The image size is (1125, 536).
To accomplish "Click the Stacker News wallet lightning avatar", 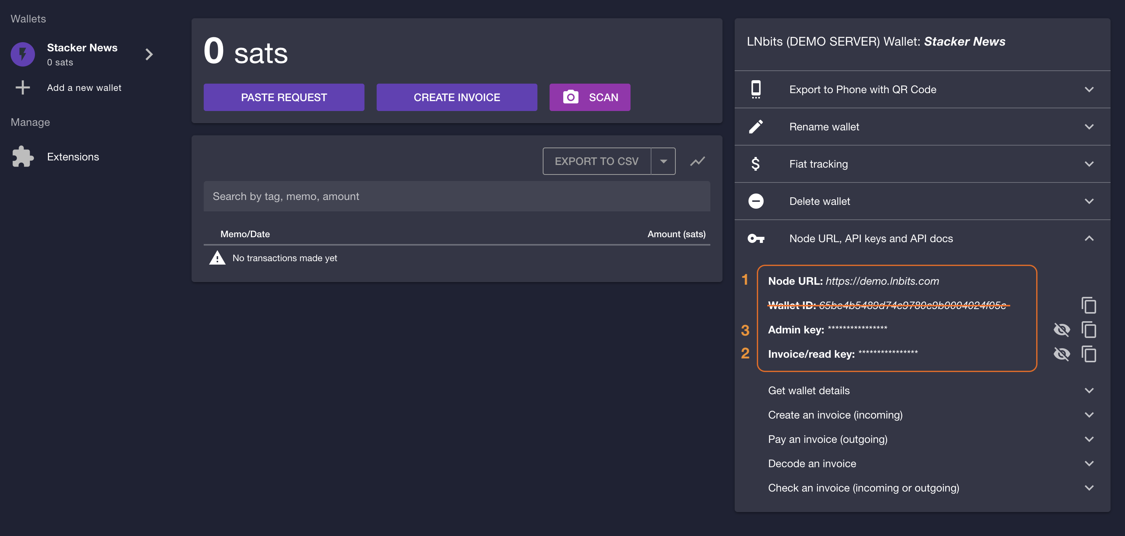I will [23, 54].
